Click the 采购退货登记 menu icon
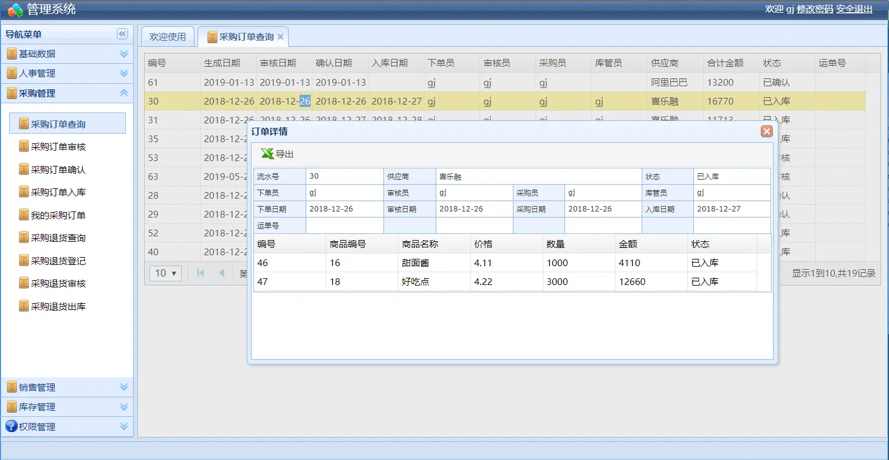The image size is (889, 460). coord(24,261)
